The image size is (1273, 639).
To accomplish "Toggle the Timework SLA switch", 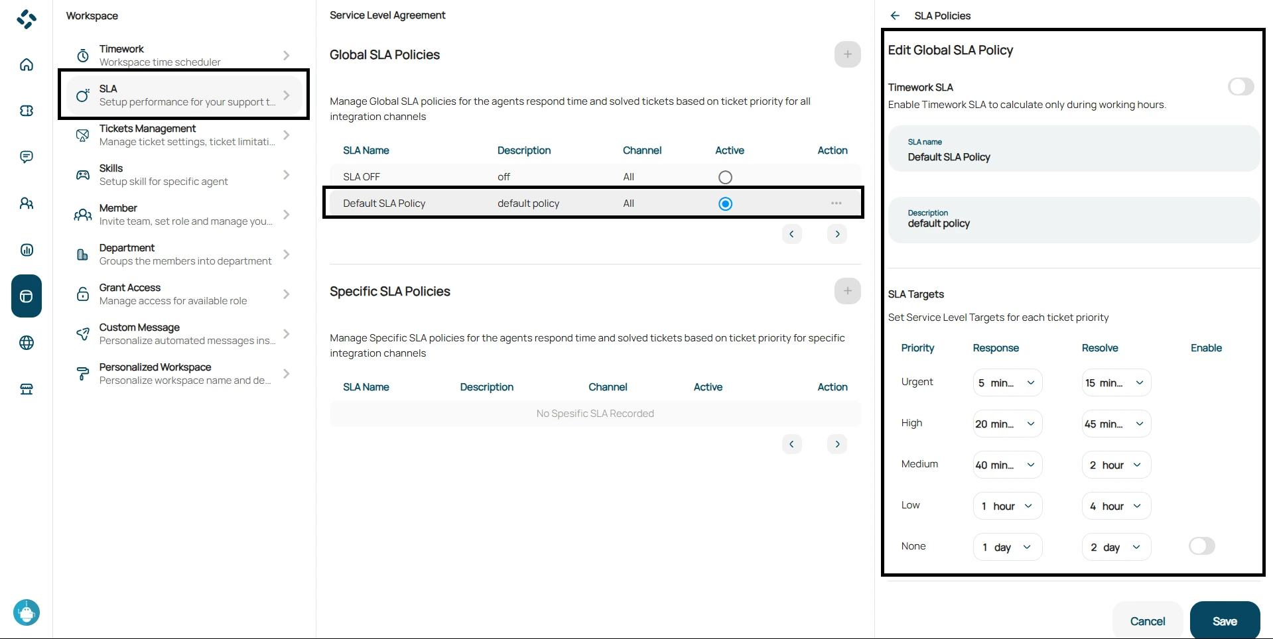I will click(x=1240, y=87).
